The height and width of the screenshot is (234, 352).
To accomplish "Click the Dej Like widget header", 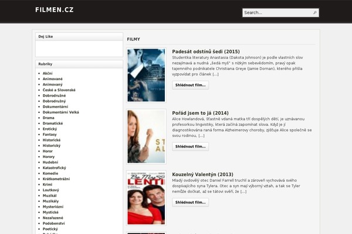I will (x=79, y=36).
